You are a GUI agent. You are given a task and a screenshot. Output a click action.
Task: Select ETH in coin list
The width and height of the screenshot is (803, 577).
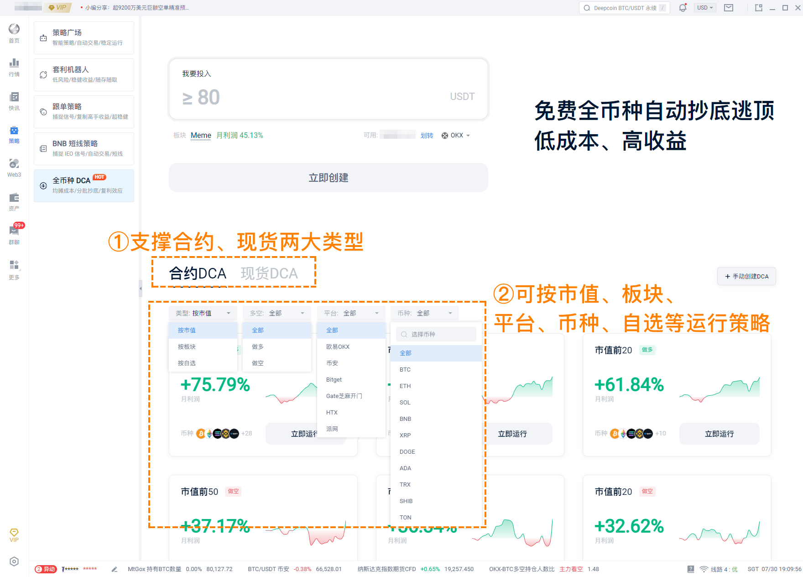click(436, 386)
